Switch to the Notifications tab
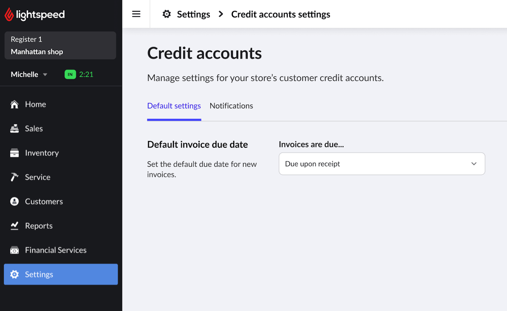This screenshot has height=311, width=507. pos(231,105)
